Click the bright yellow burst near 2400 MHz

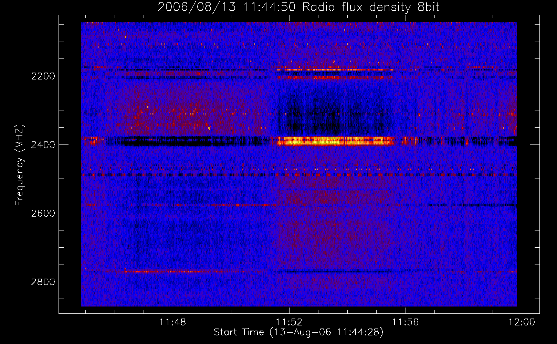336,141
